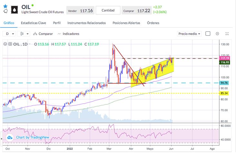Open the Perfil tab

point(57,23)
